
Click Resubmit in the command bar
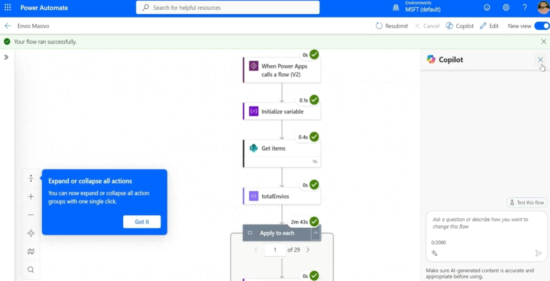392,26
